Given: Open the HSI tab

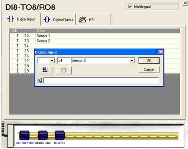Looking at the screenshot, I should click(94, 20).
